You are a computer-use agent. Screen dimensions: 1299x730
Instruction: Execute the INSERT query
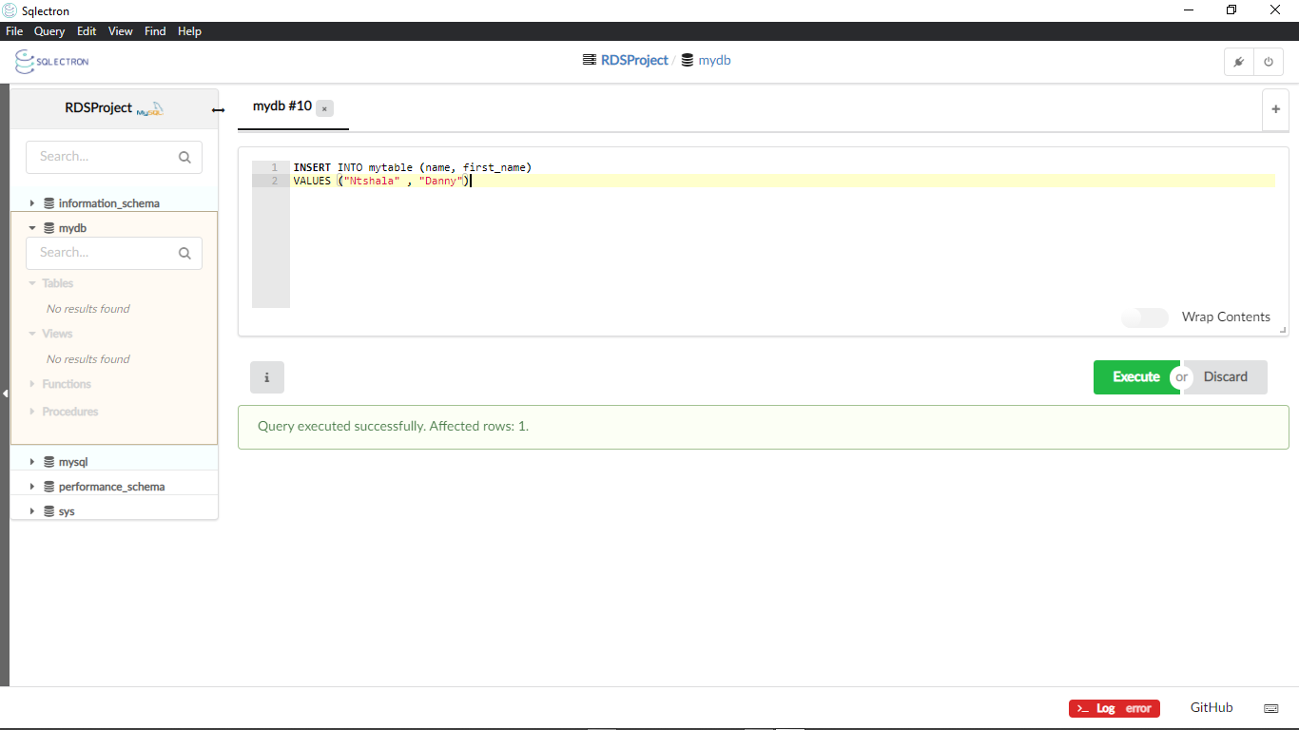[1134, 377]
